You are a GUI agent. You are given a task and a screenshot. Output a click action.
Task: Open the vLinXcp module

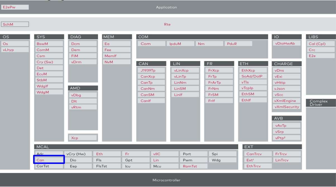coord(185,71)
